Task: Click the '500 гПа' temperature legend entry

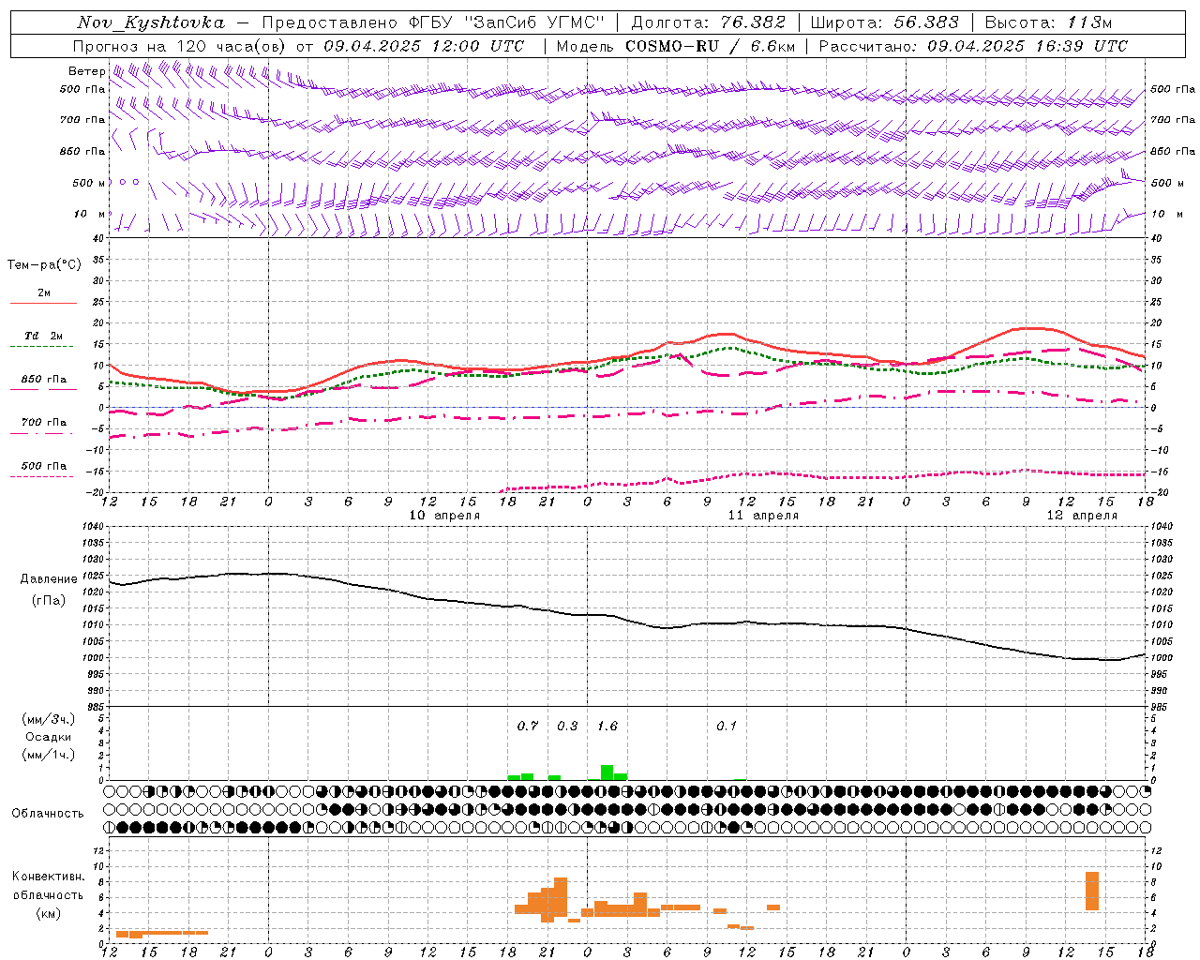Action: coord(44,465)
